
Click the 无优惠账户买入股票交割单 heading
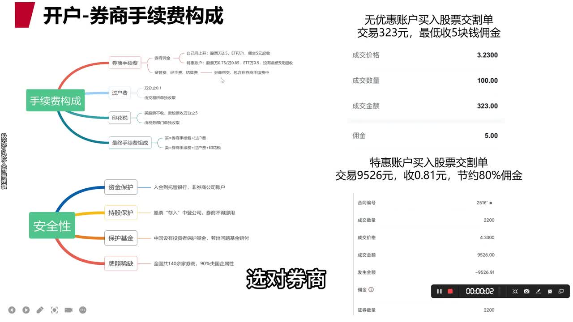click(428, 20)
